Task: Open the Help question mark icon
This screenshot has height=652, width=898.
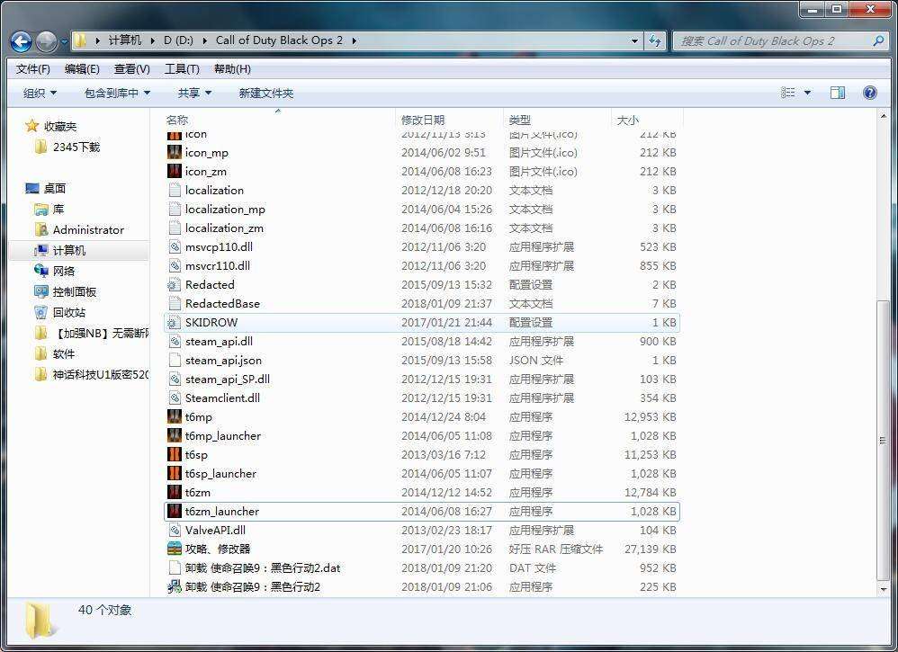Action: (x=869, y=93)
